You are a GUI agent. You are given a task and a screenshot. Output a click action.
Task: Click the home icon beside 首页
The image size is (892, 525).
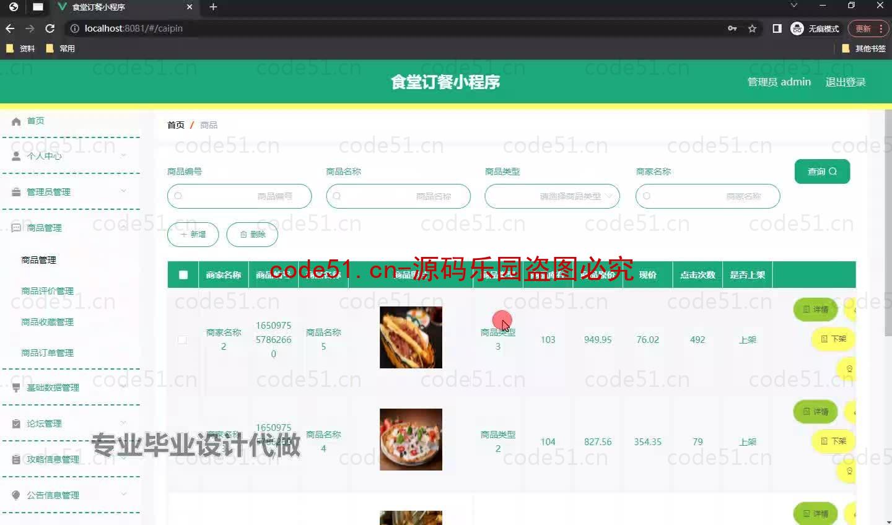click(x=16, y=121)
